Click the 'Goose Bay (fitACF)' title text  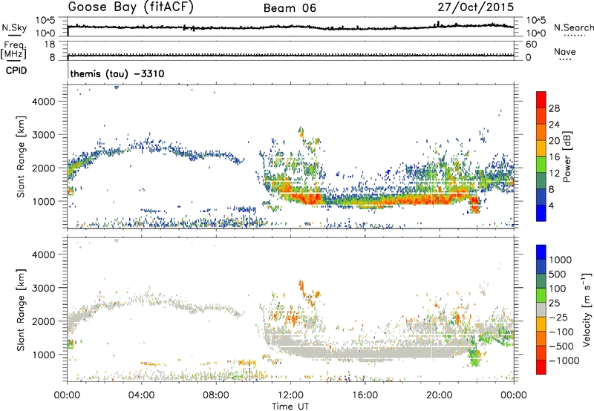point(131,7)
